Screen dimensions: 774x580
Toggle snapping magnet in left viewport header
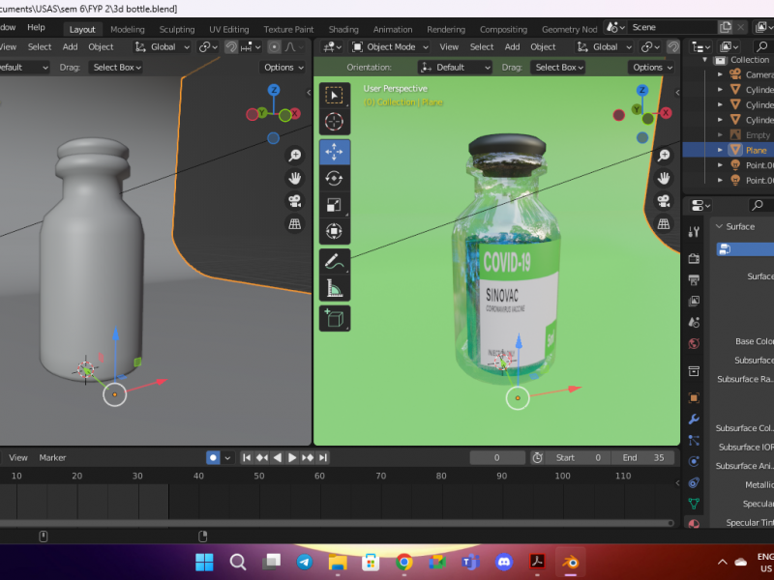click(231, 46)
